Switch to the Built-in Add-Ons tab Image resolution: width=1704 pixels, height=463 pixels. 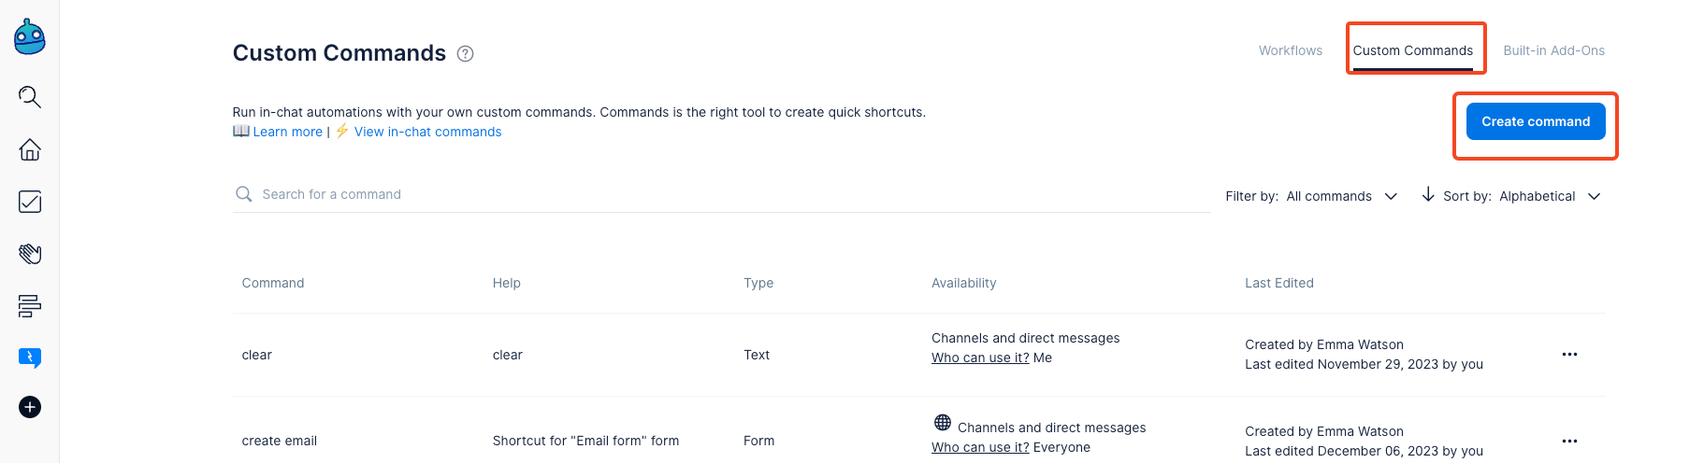[x=1553, y=50]
